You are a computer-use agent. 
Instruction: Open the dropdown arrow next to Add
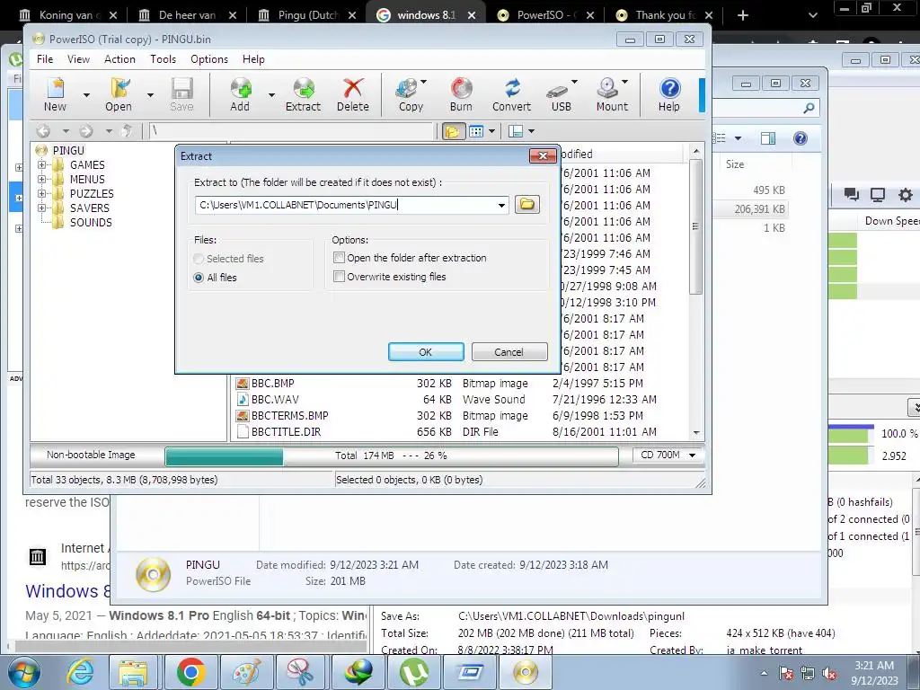pyautogui.click(x=271, y=95)
